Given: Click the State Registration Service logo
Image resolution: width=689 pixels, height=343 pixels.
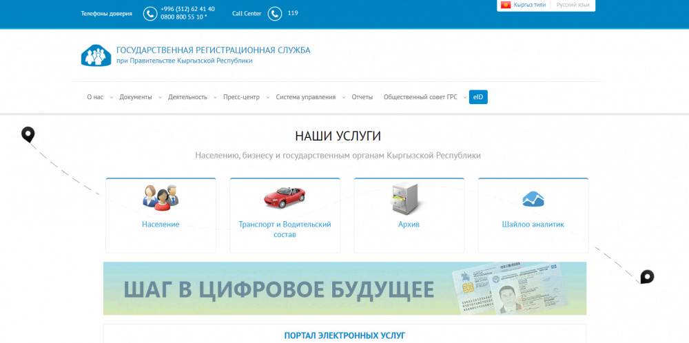Looking at the screenshot, I should (x=96, y=55).
